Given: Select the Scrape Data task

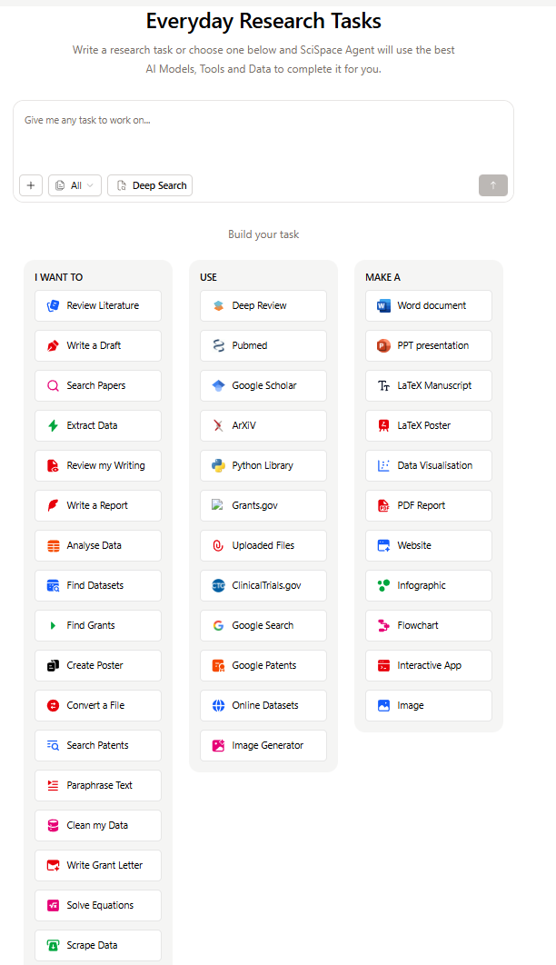Looking at the screenshot, I should pyautogui.click(x=98, y=945).
